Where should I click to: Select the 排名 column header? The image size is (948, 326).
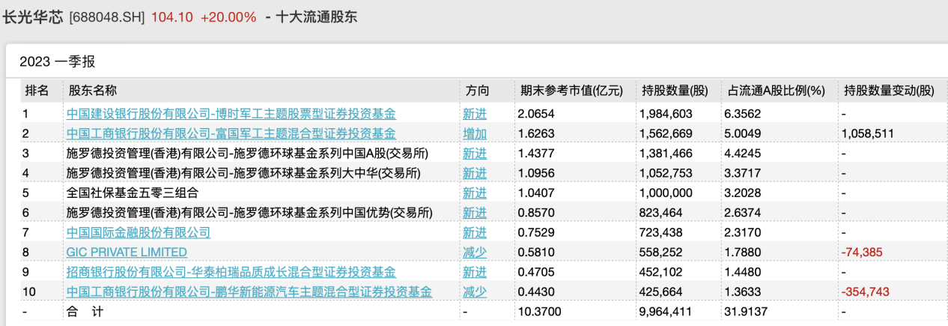point(37,91)
